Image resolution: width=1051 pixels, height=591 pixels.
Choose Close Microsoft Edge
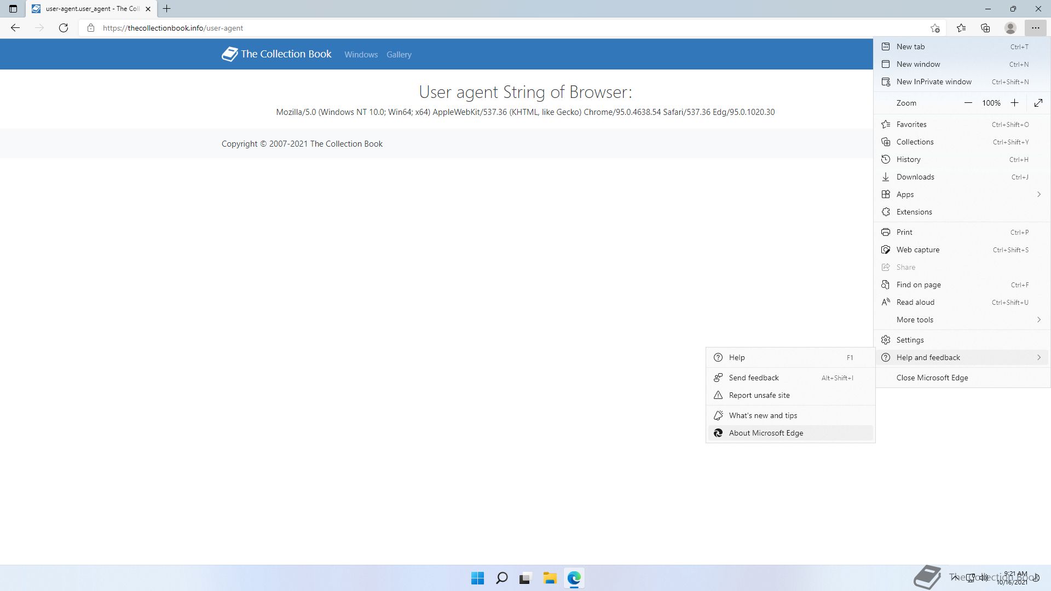[962, 378]
